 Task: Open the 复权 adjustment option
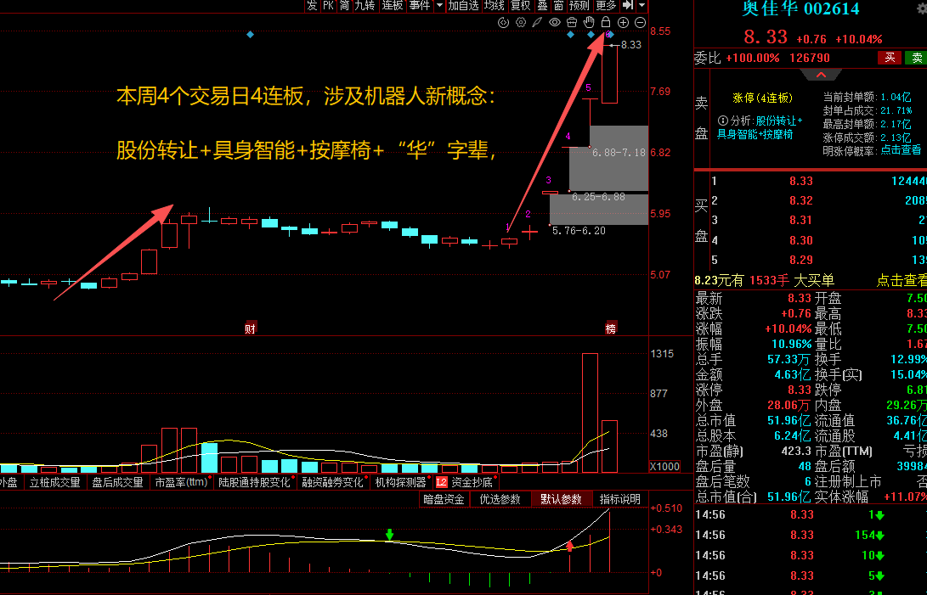coord(520,5)
